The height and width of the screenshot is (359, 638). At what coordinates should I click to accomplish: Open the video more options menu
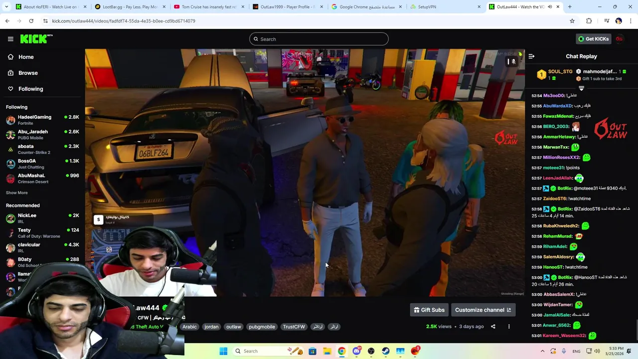coord(509,327)
